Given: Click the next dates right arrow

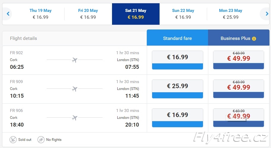Looking at the screenshot, I should coord(267,14).
